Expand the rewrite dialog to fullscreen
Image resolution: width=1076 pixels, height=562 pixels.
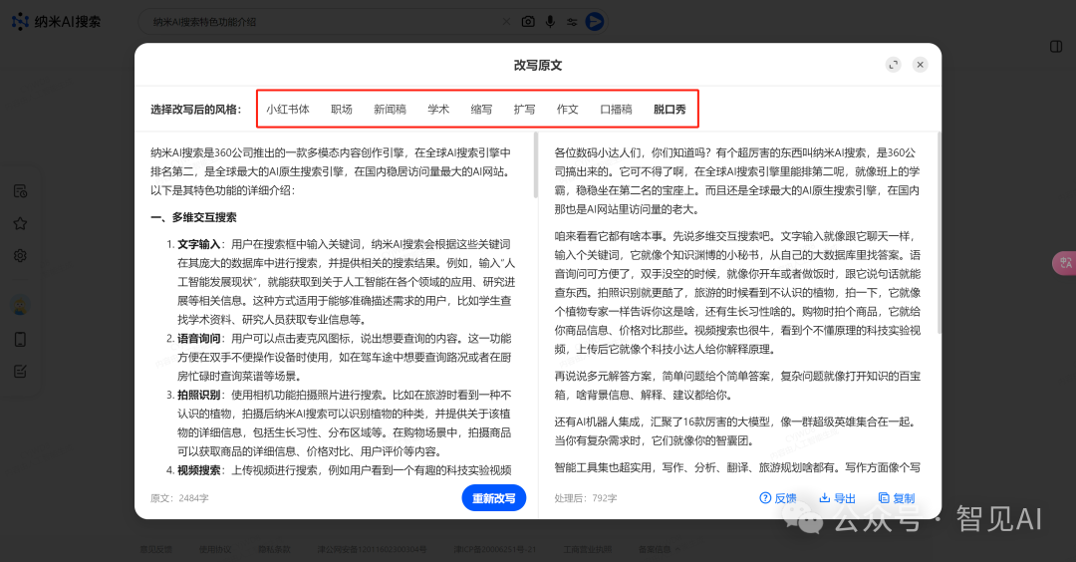coord(894,65)
